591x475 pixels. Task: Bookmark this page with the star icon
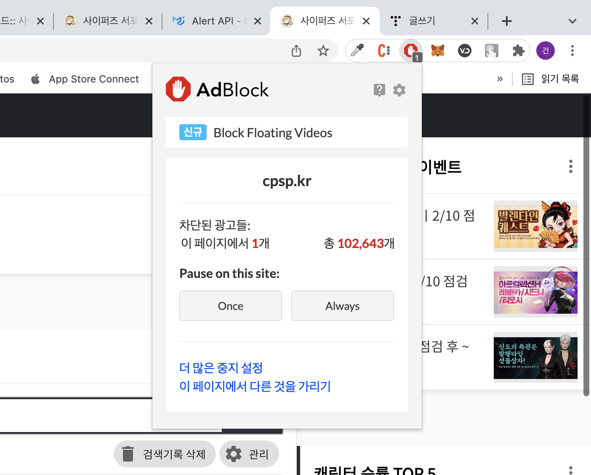pyautogui.click(x=323, y=51)
